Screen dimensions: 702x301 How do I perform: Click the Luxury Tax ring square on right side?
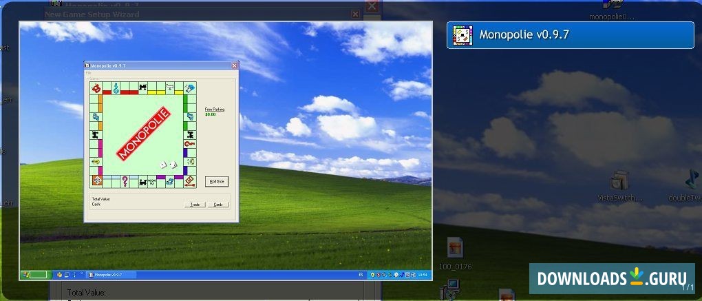coord(190,161)
